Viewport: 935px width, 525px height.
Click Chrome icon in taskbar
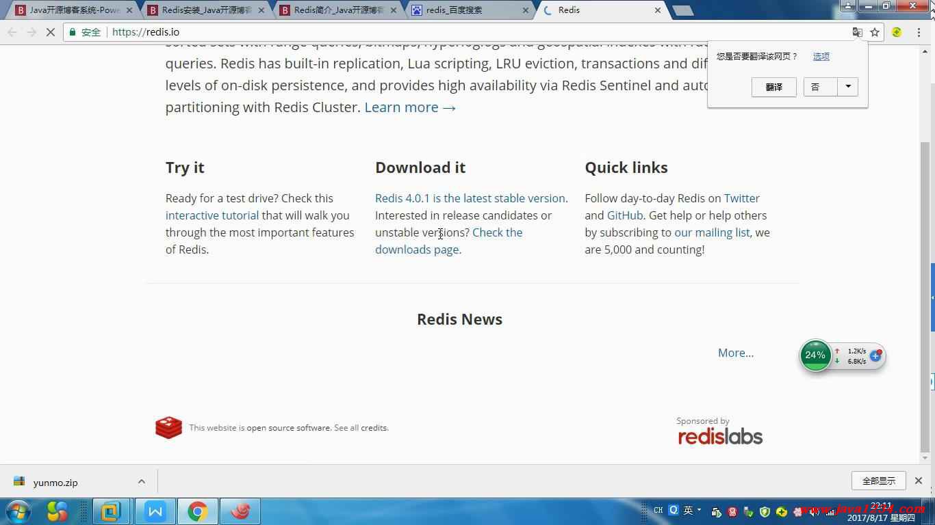[x=198, y=511]
